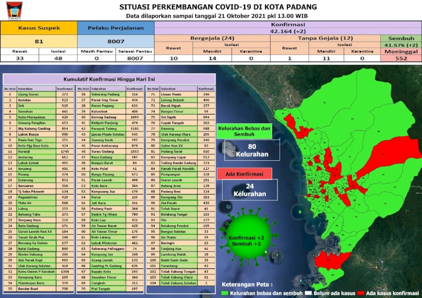Select the Pasar Ambacang row
The image size is (422, 298).
click(110, 146)
